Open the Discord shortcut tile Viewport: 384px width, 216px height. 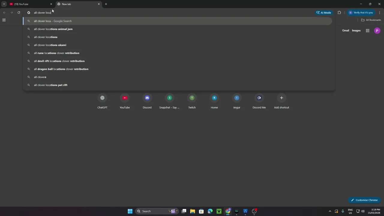pos(147,101)
